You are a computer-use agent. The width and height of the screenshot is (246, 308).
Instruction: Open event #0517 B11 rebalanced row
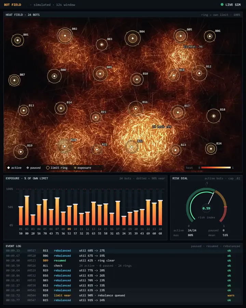[x=123, y=251]
